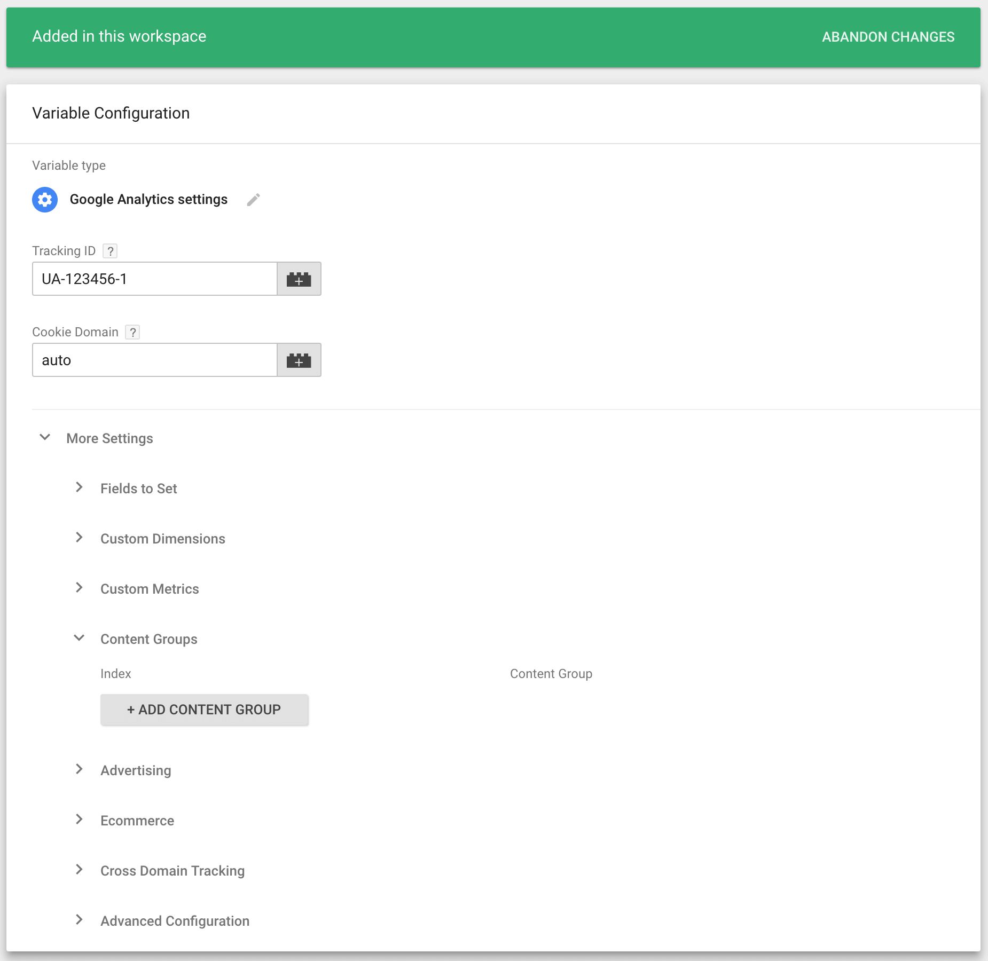Click variable picker beside Tracking ID field
988x961 pixels.
299,279
